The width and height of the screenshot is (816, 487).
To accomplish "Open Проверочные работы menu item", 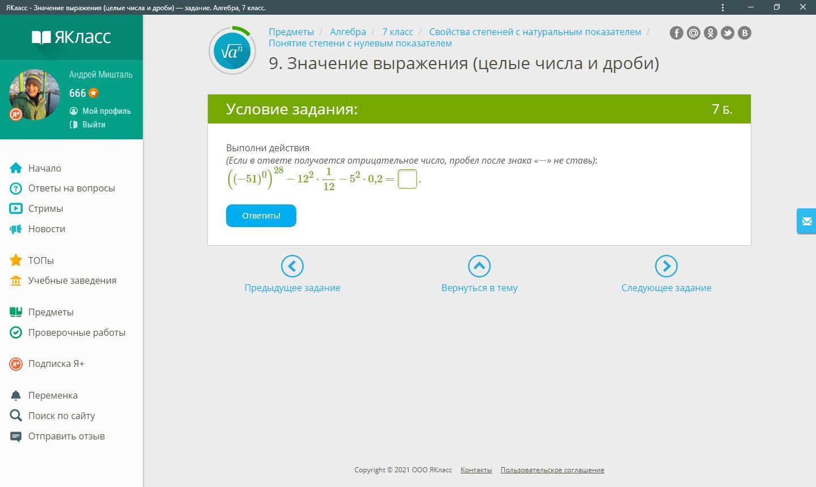I will 77,332.
